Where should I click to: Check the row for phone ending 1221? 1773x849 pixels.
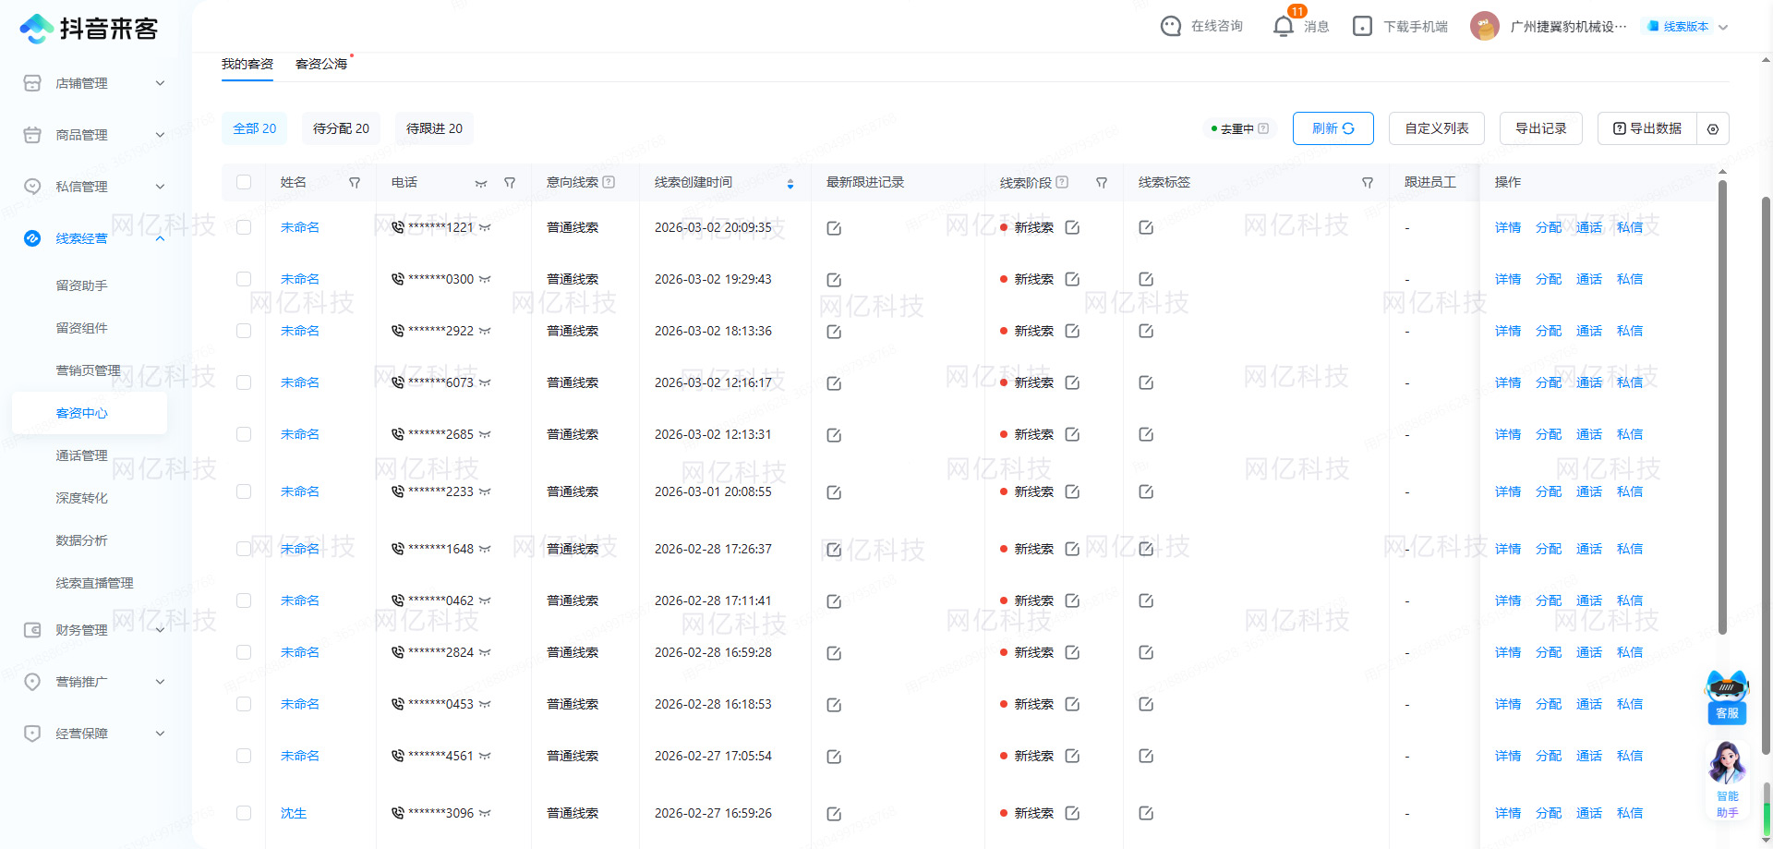[x=244, y=227]
